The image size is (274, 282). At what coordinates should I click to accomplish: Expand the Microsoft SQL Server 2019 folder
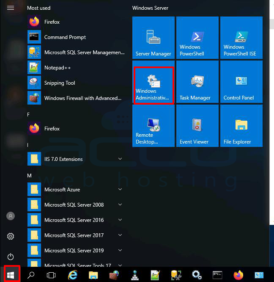click(x=76, y=251)
